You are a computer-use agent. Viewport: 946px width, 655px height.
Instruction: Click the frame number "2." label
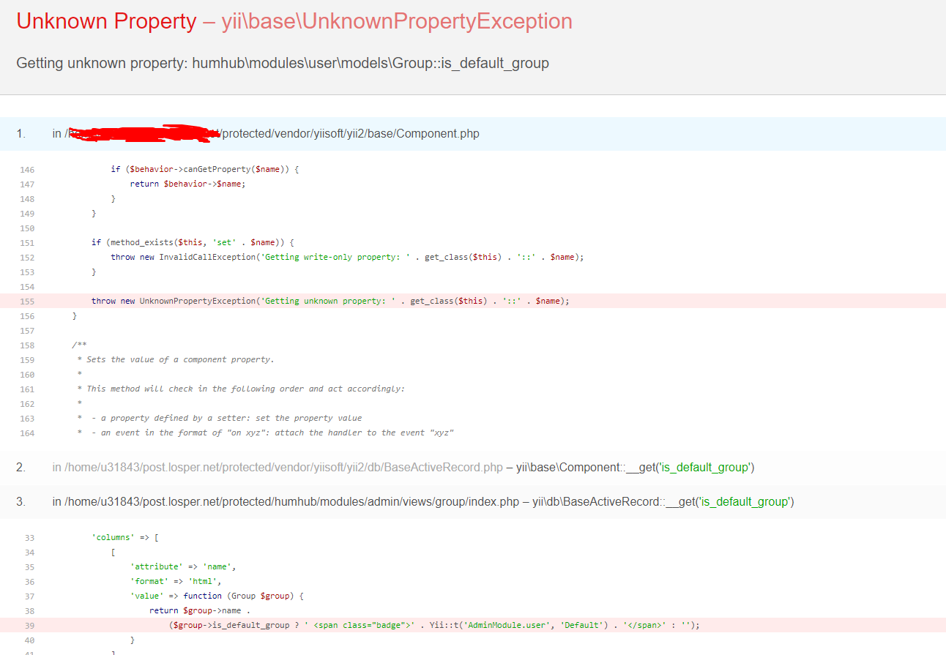point(21,467)
